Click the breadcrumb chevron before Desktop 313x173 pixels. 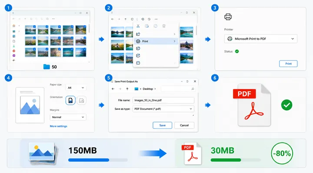(140, 89)
